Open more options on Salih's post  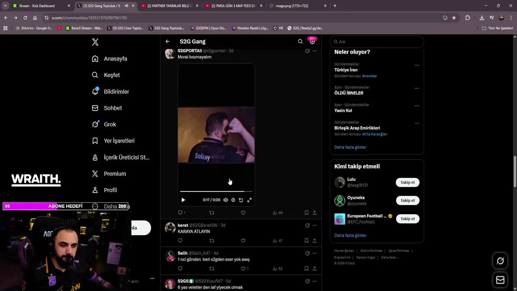tap(315, 253)
